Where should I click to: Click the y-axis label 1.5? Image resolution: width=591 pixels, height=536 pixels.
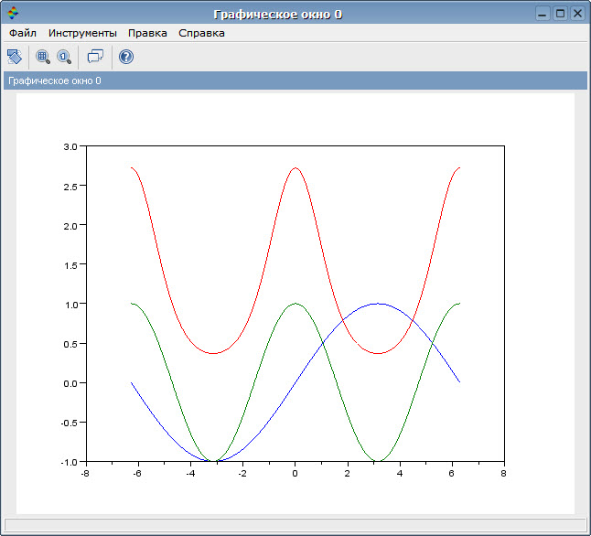click(70, 265)
